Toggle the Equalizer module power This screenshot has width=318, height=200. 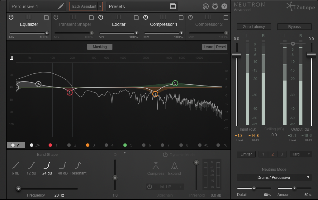pyautogui.click(x=11, y=17)
